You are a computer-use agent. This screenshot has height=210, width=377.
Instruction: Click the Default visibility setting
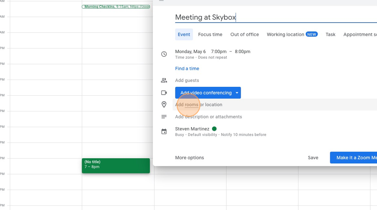pos(202,135)
